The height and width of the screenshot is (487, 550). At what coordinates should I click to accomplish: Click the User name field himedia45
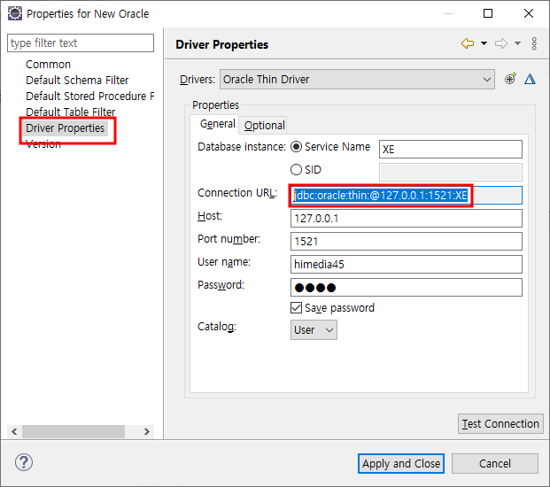click(x=407, y=265)
